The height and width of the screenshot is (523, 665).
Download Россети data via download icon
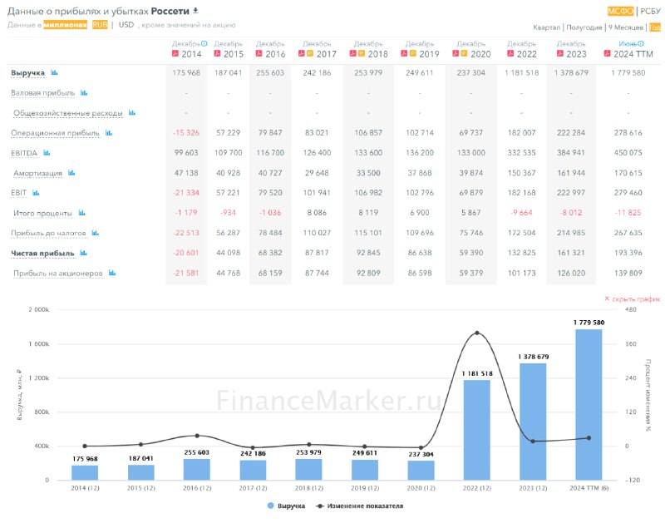point(196,11)
